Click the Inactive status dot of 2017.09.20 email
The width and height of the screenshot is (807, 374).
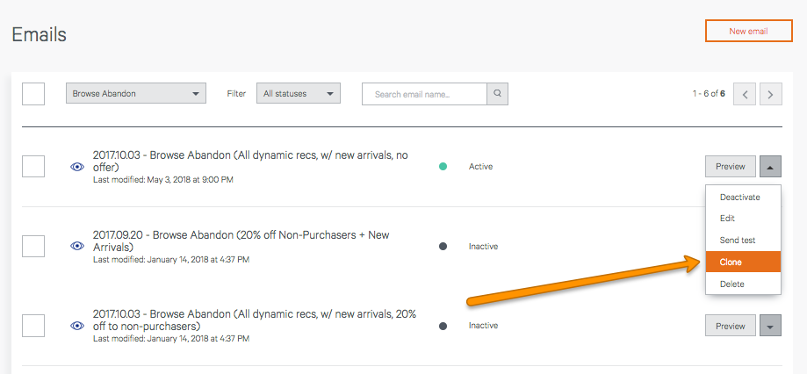[x=443, y=247]
